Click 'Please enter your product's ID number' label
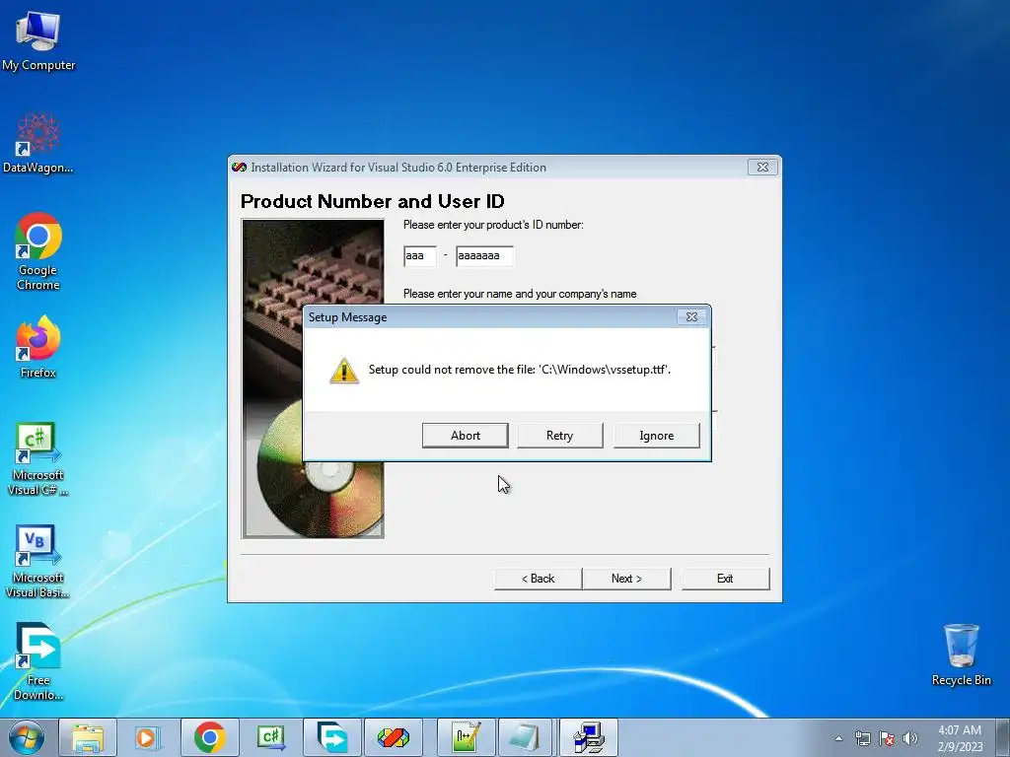Screen dimensions: 1010x757 point(493,225)
